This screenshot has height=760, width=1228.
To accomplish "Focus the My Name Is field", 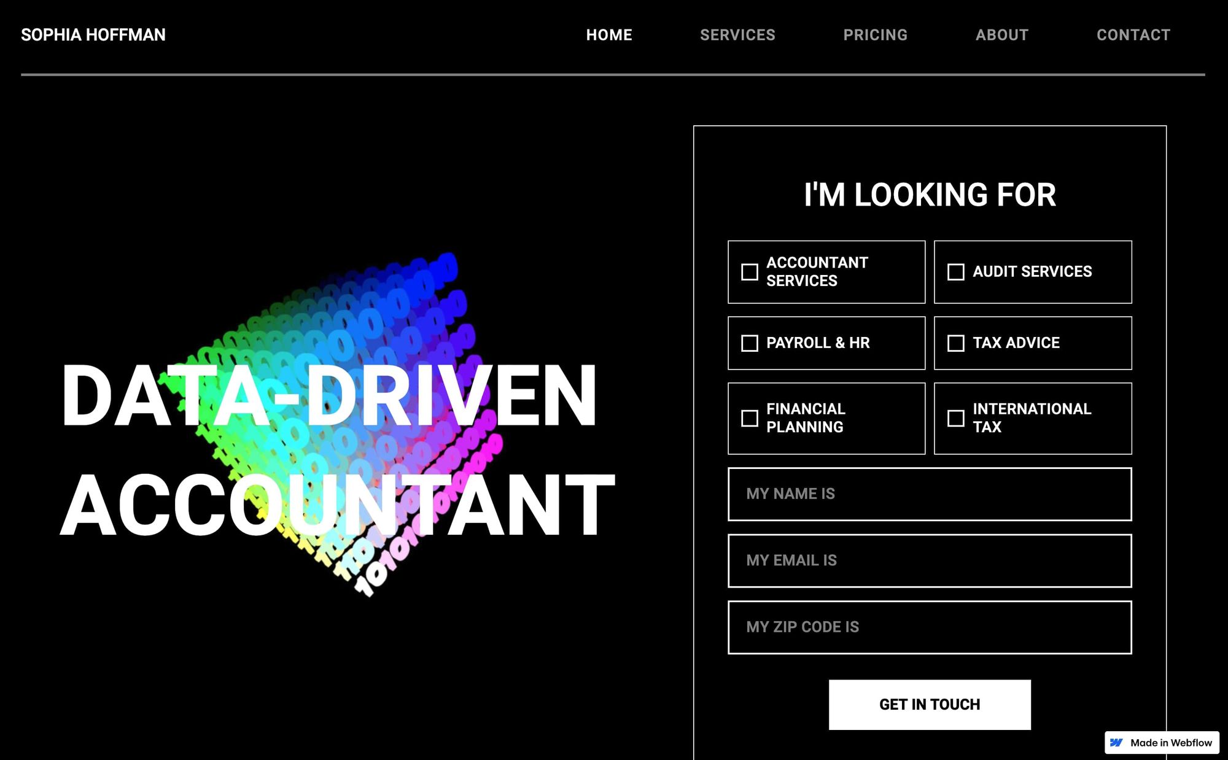I will click(929, 494).
